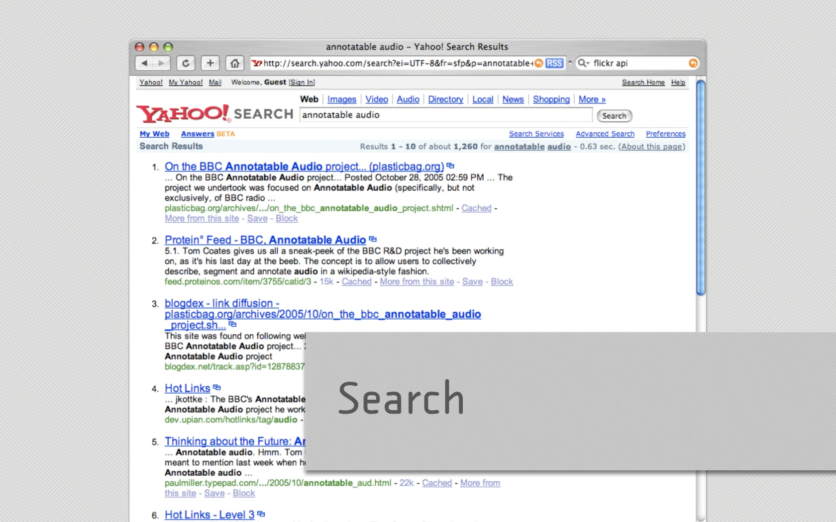This screenshot has width=836, height=522.
Task: Click the annotatable query term link
Action: (520, 147)
